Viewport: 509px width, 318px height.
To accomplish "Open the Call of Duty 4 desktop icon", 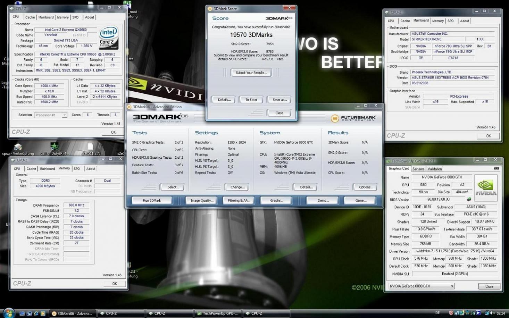I will tap(54, 149).
